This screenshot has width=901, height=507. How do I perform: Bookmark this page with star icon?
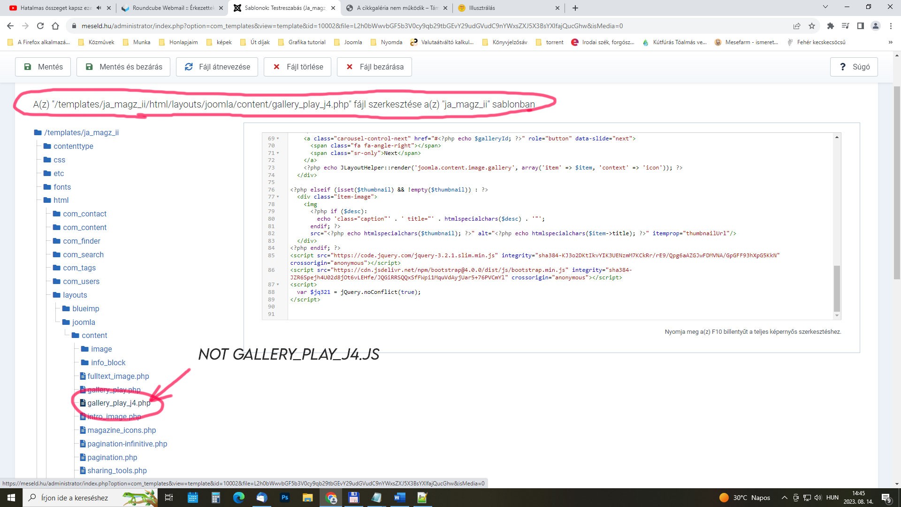pos(812,26)
